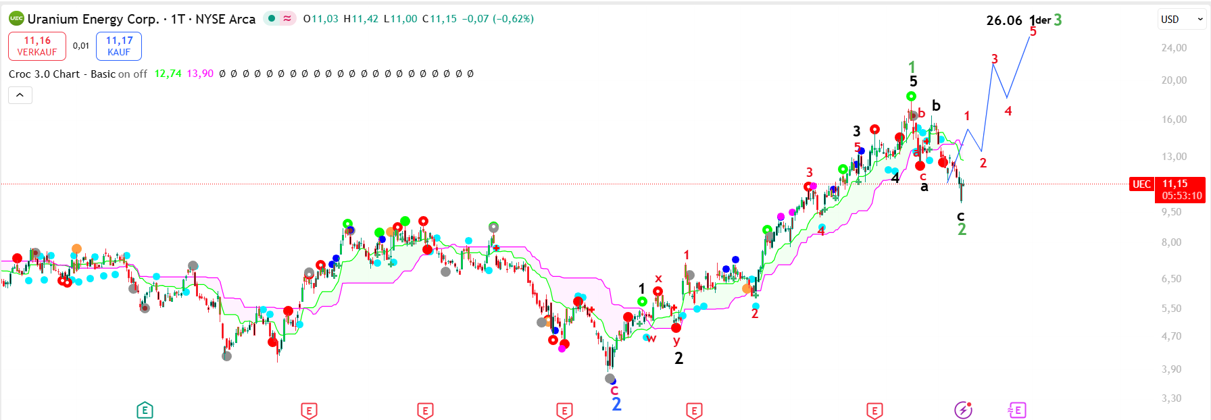The image size is (1211, 420).
Task: Click the 24,00 level on the price axis
Action: click(x=1174, y=48)
